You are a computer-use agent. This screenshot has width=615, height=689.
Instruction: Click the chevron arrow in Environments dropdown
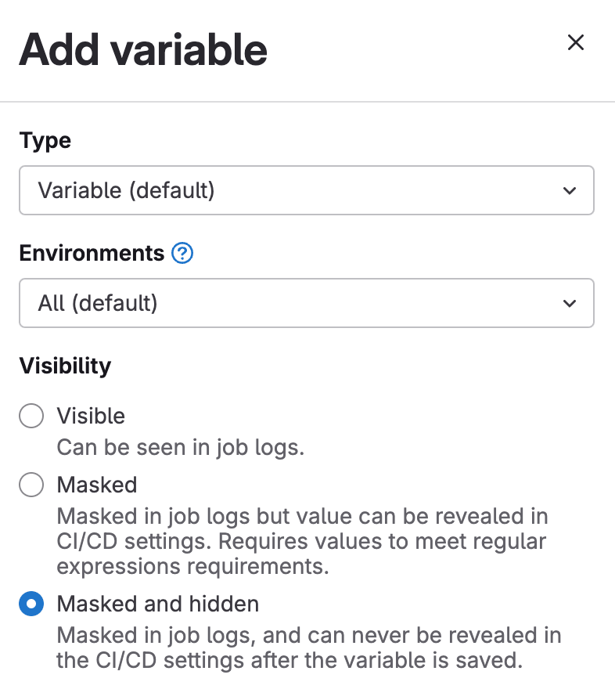pyautogui.click(x=570, y=303)
